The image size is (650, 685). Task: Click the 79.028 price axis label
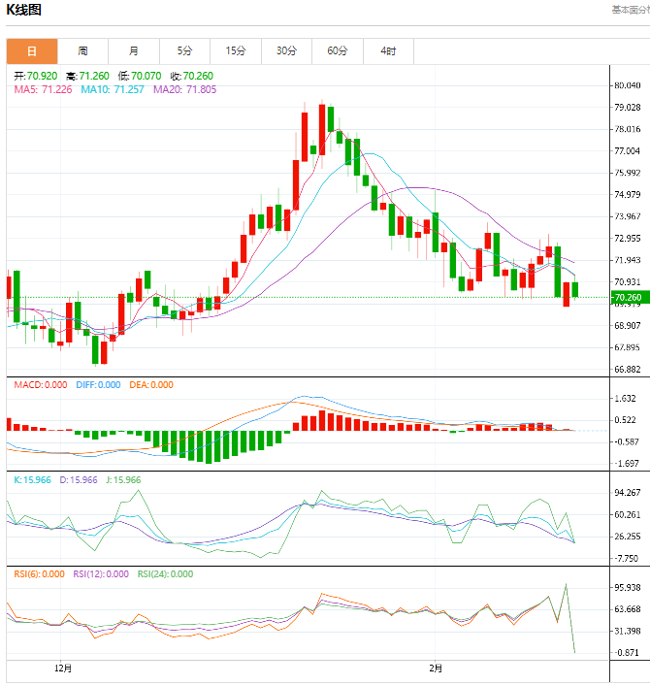(x=628, y=107)
